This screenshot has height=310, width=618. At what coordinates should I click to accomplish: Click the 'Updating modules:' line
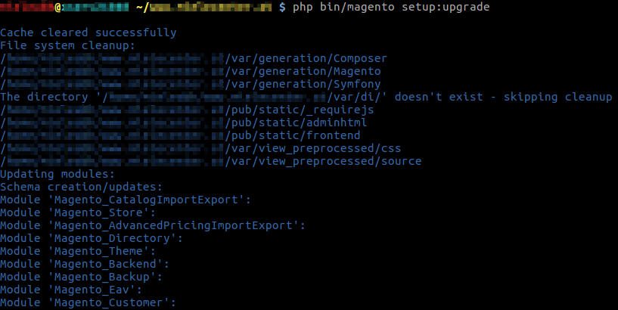tap(57, 174)
